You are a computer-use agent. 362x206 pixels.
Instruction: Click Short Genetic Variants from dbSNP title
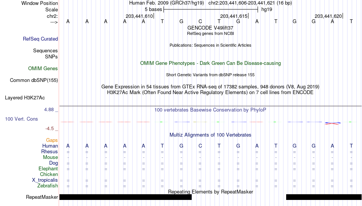coord(210,75)
